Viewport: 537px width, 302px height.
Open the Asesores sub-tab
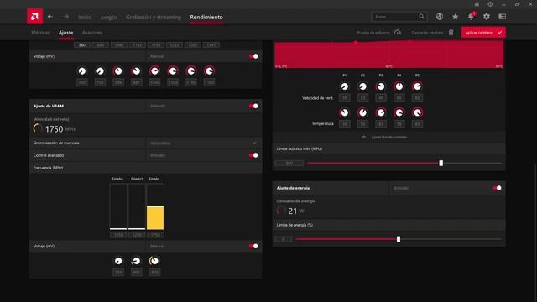(x=92, y=33)
